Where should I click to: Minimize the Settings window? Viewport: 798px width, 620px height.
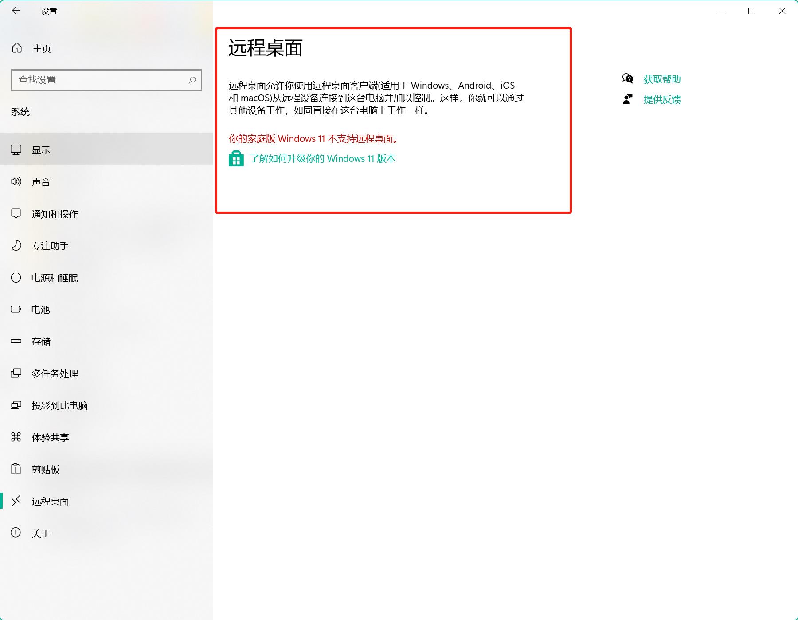pyautogui.click(x=721, y=11)
